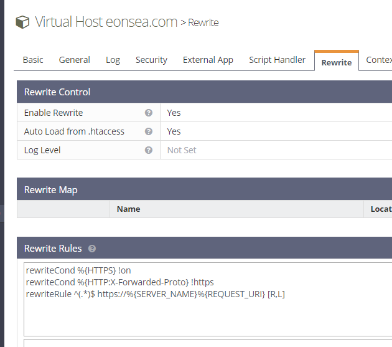
Task: Open help for Enable Rewrite
Action: pos(149,113)
